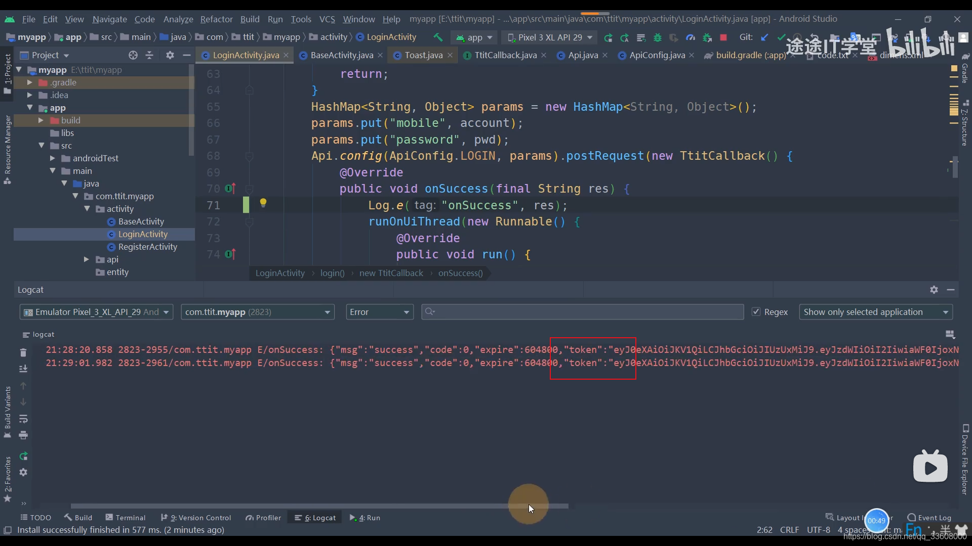Toggle the Structure side panel

tap(964, 123)
